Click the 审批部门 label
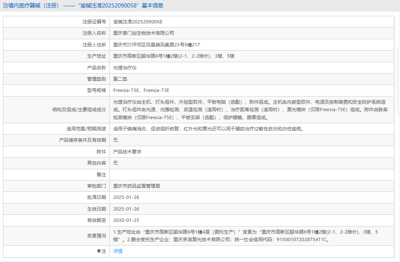The image size is (400, 262). [x=96, y=186]
